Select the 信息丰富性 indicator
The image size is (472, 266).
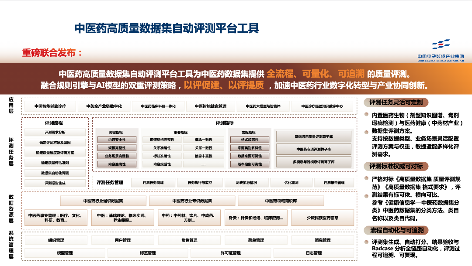204,156
